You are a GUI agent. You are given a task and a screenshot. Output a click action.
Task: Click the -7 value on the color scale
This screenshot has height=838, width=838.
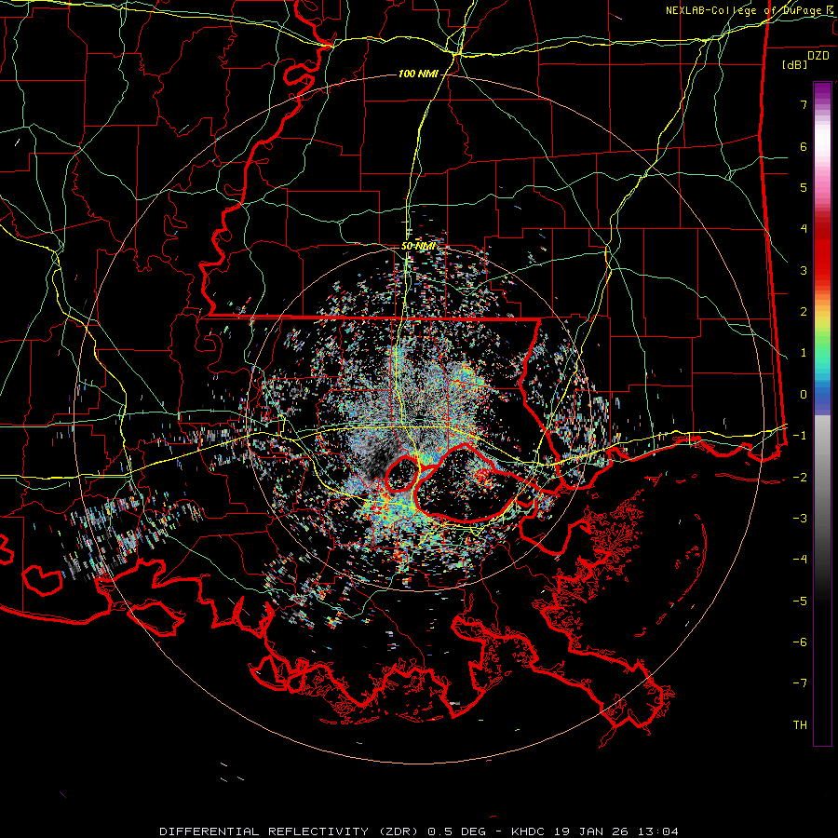(800, 683)
